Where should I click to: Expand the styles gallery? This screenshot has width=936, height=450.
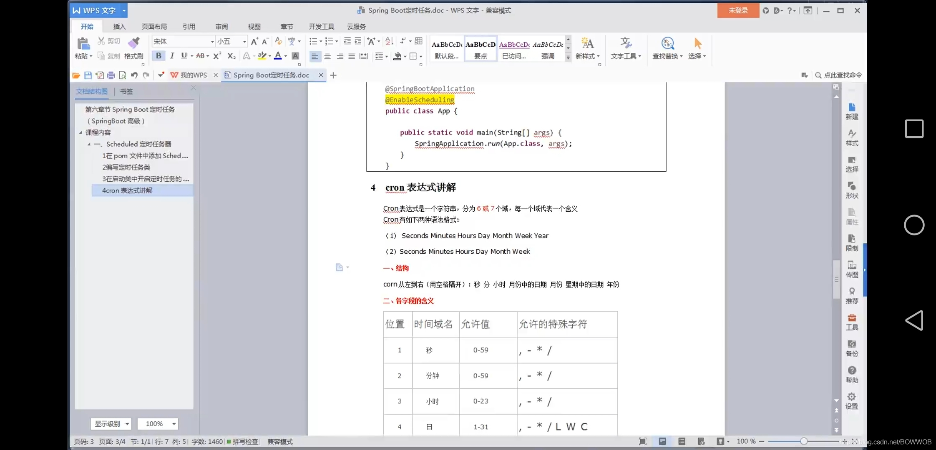pos(568,58)
